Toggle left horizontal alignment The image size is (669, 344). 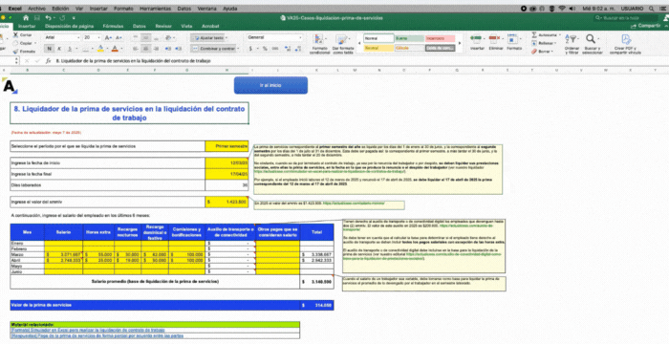(136, 49)
